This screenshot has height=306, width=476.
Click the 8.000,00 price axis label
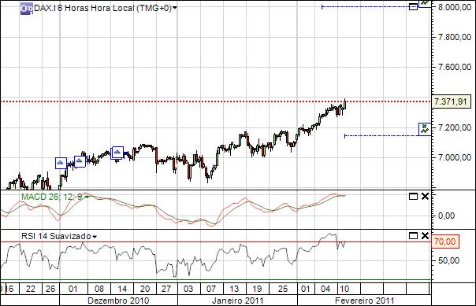pos(455,7)
